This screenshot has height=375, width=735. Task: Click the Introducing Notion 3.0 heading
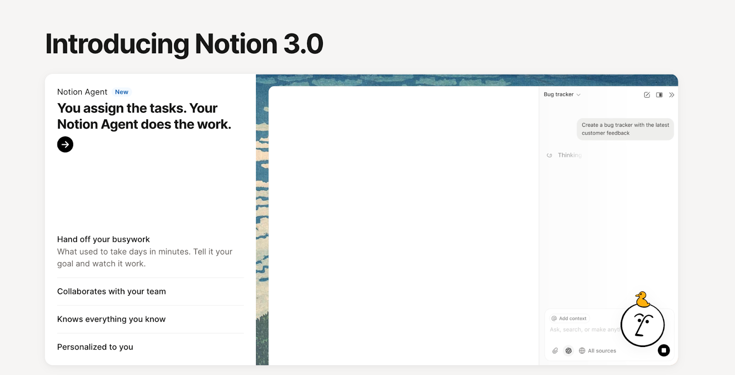click(x=184, y=44)
